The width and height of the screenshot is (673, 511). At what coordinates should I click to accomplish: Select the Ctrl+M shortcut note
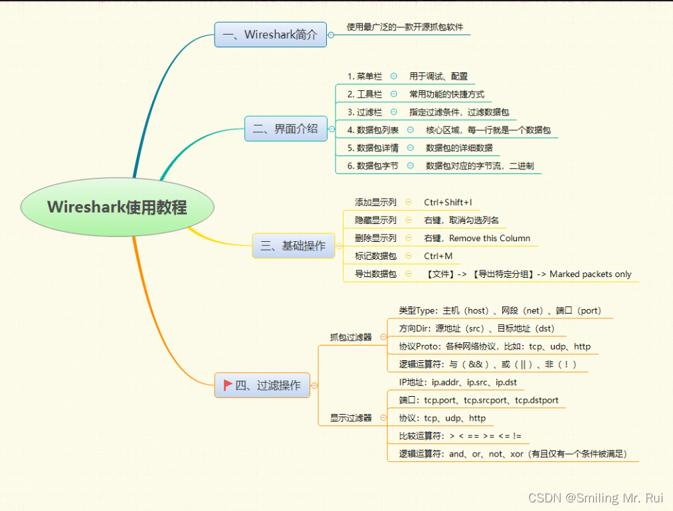438,256
